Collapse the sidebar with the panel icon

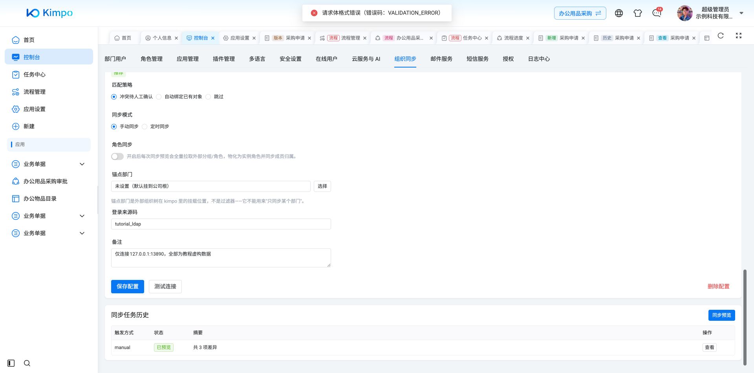[x=11, y=363]
